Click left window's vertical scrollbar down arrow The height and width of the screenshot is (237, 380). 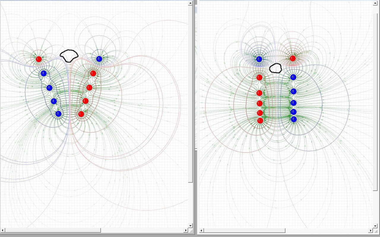(191, 225)
